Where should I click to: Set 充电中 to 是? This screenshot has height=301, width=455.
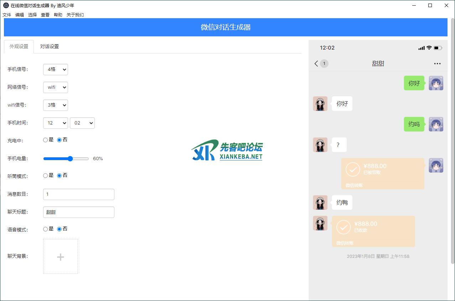[46, 140]
